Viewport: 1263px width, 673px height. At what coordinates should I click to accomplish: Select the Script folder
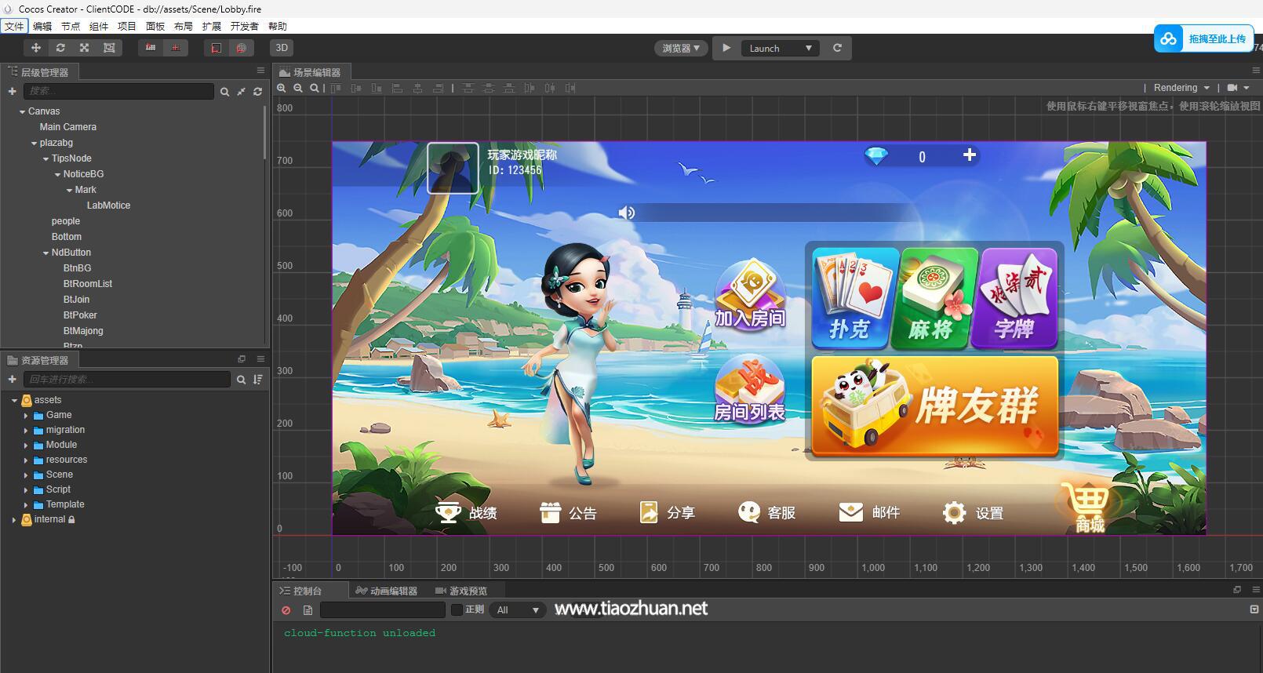pos(58,489)
